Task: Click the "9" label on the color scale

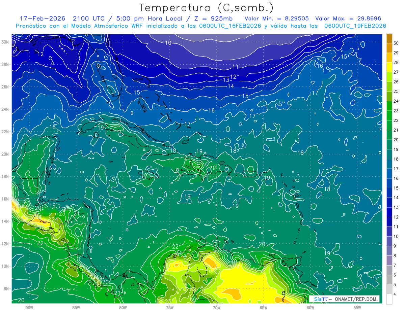Action: point(395,246)
